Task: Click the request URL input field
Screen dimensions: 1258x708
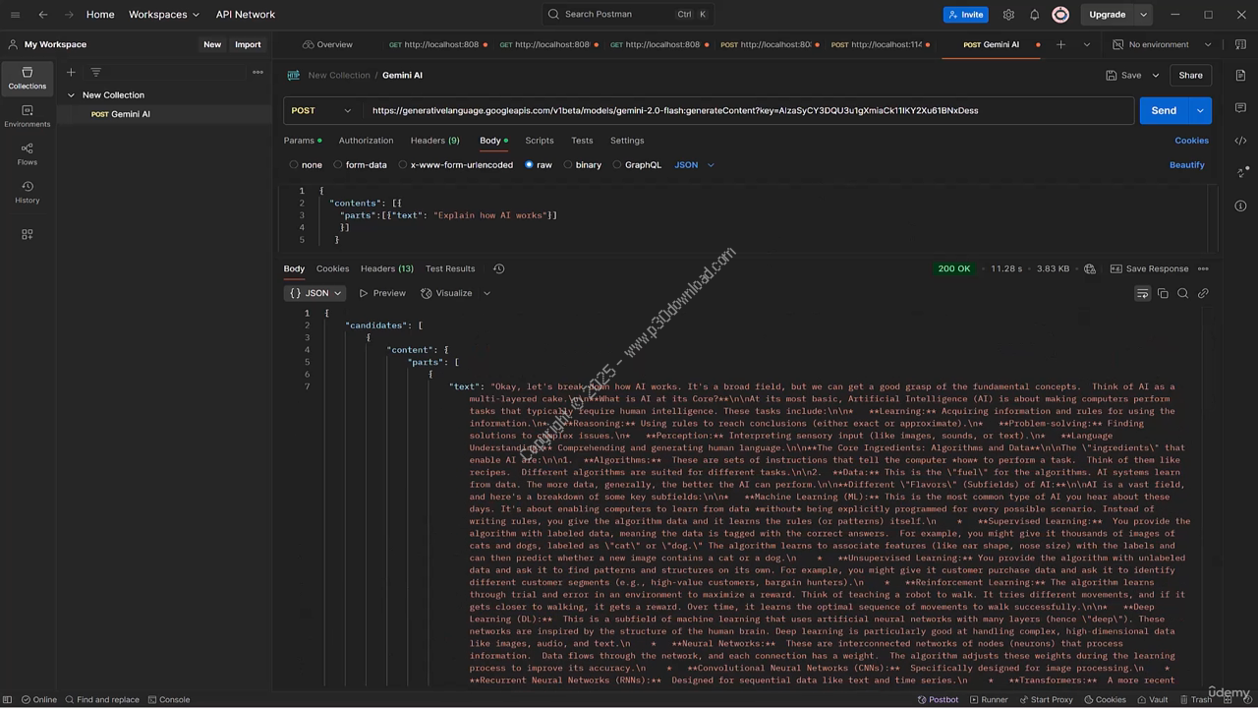Action: (749, 110)
